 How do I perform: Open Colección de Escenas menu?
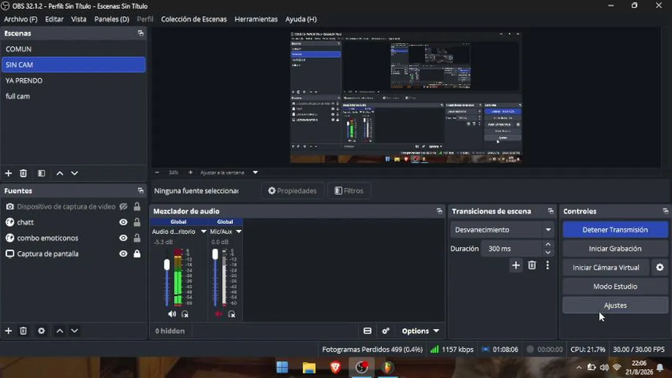point(194,19)
